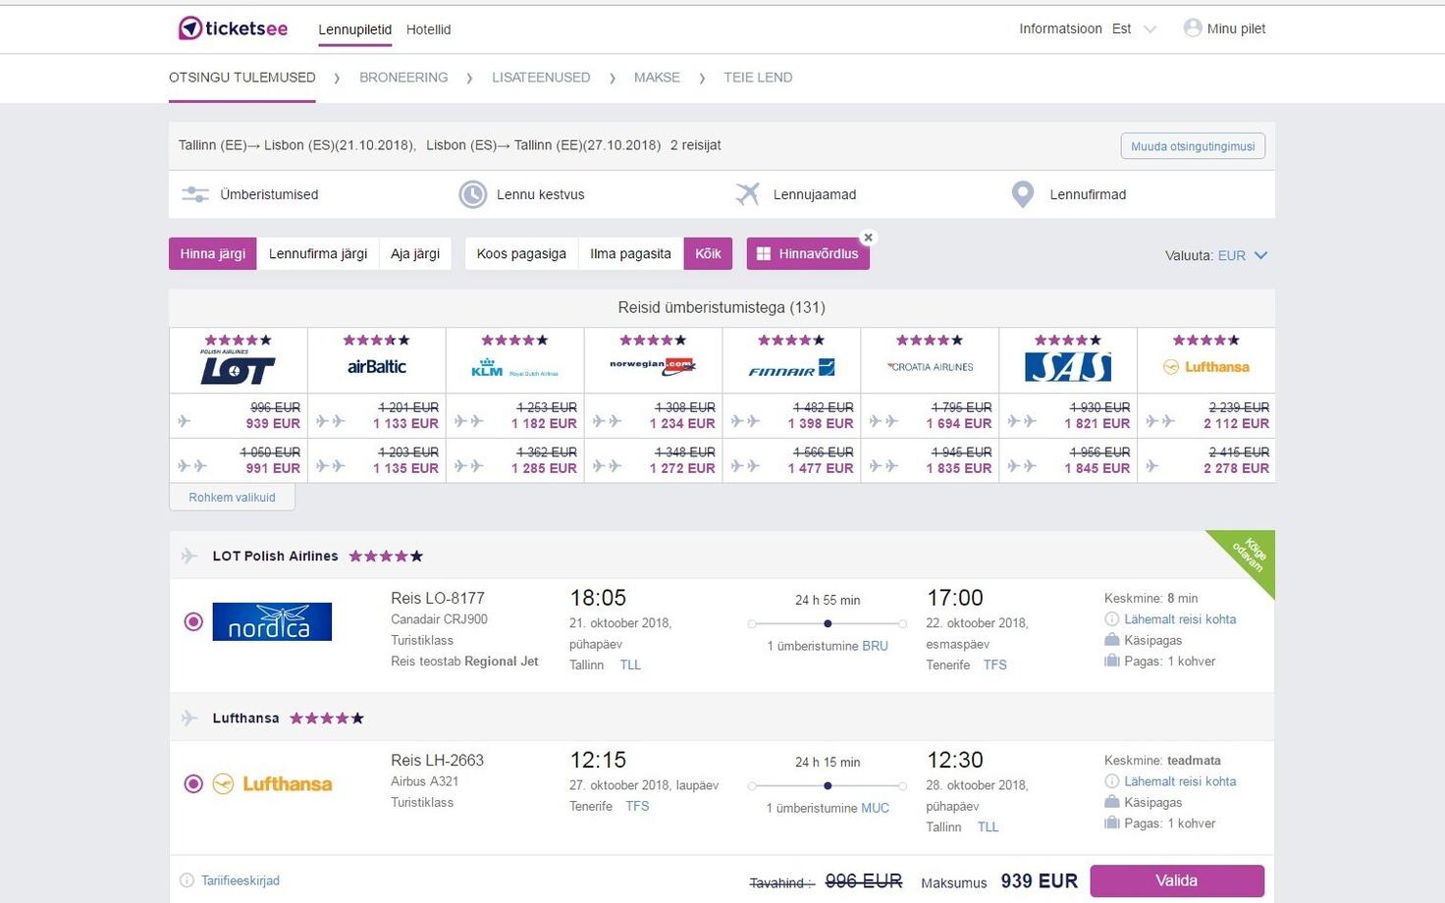Click Muuda otsingutingimusi button
This screenshot has height=903, width=1445.
click(x=1193, y=146)
